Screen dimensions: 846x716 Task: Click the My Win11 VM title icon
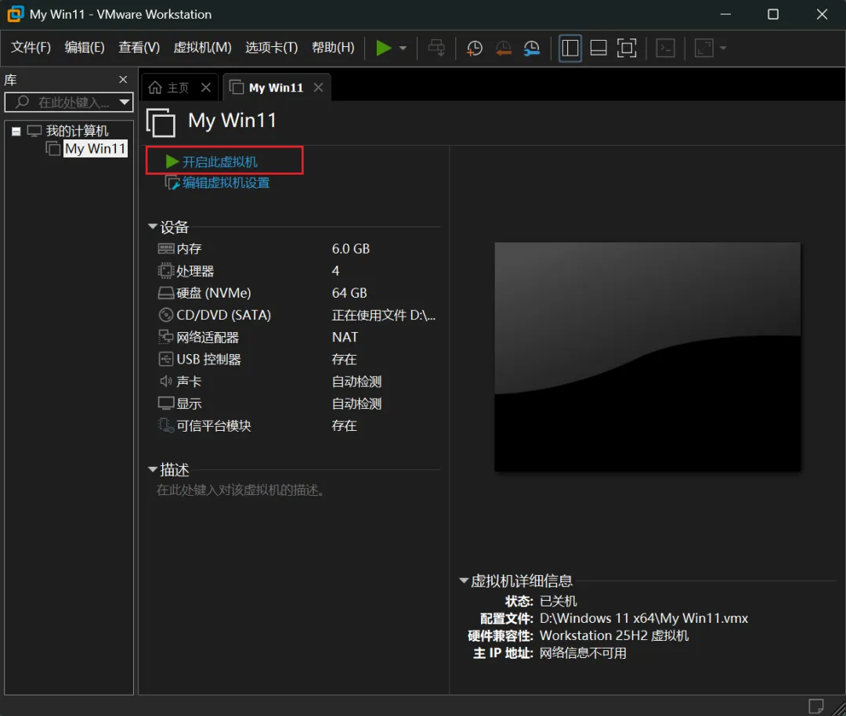(x=161, y=122)
